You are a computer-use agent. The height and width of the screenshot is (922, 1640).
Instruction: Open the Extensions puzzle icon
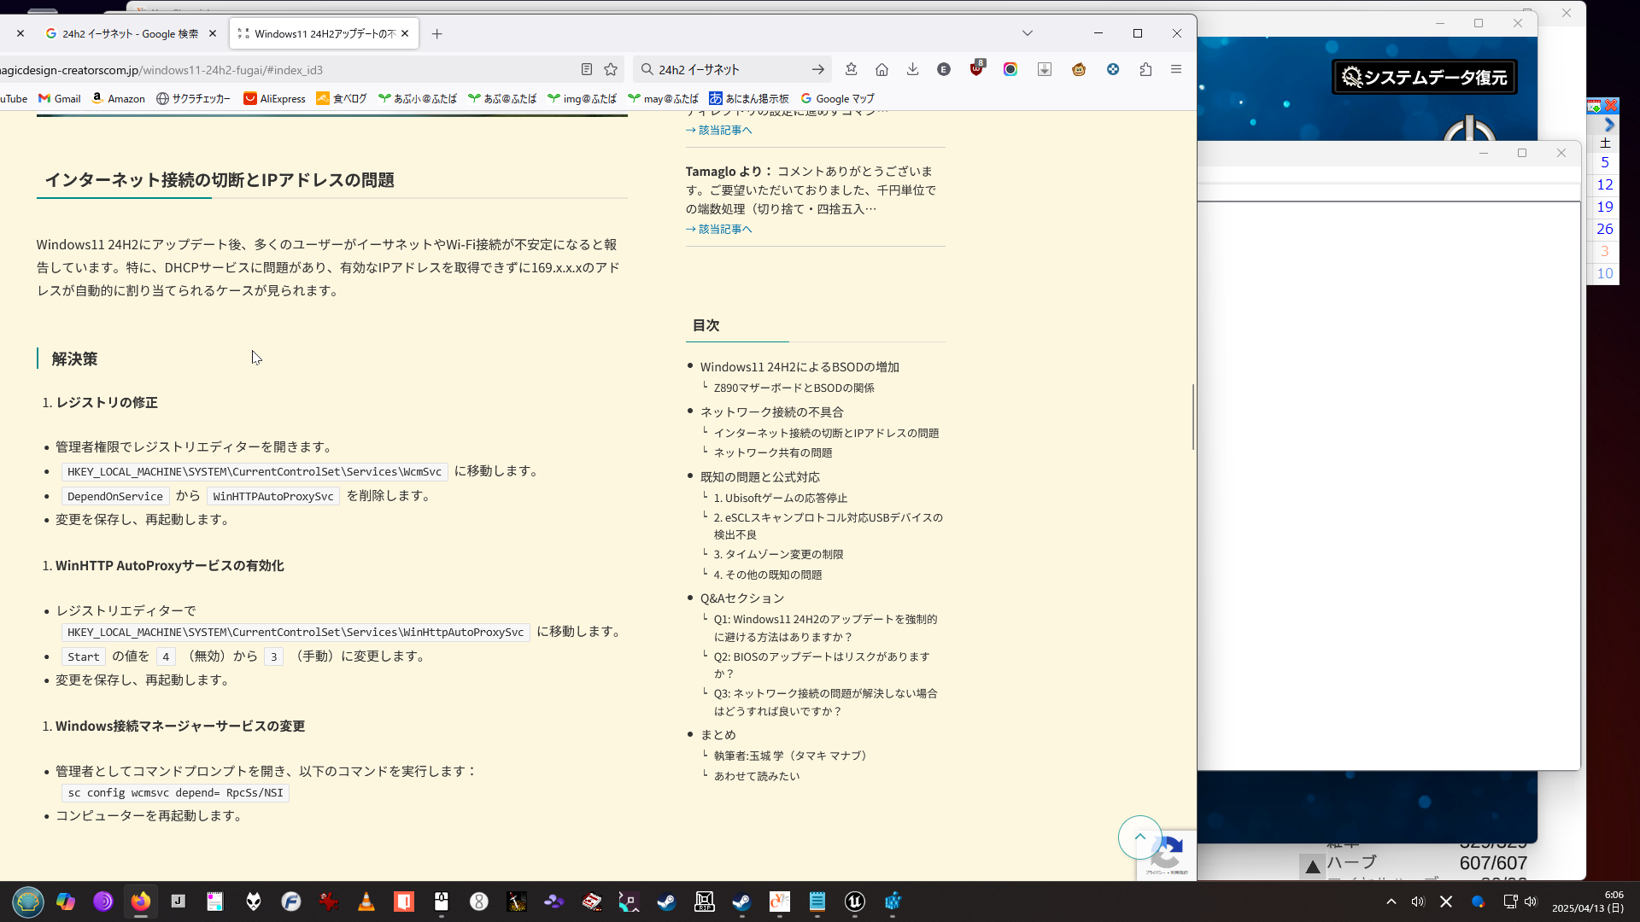[1145, 69]
